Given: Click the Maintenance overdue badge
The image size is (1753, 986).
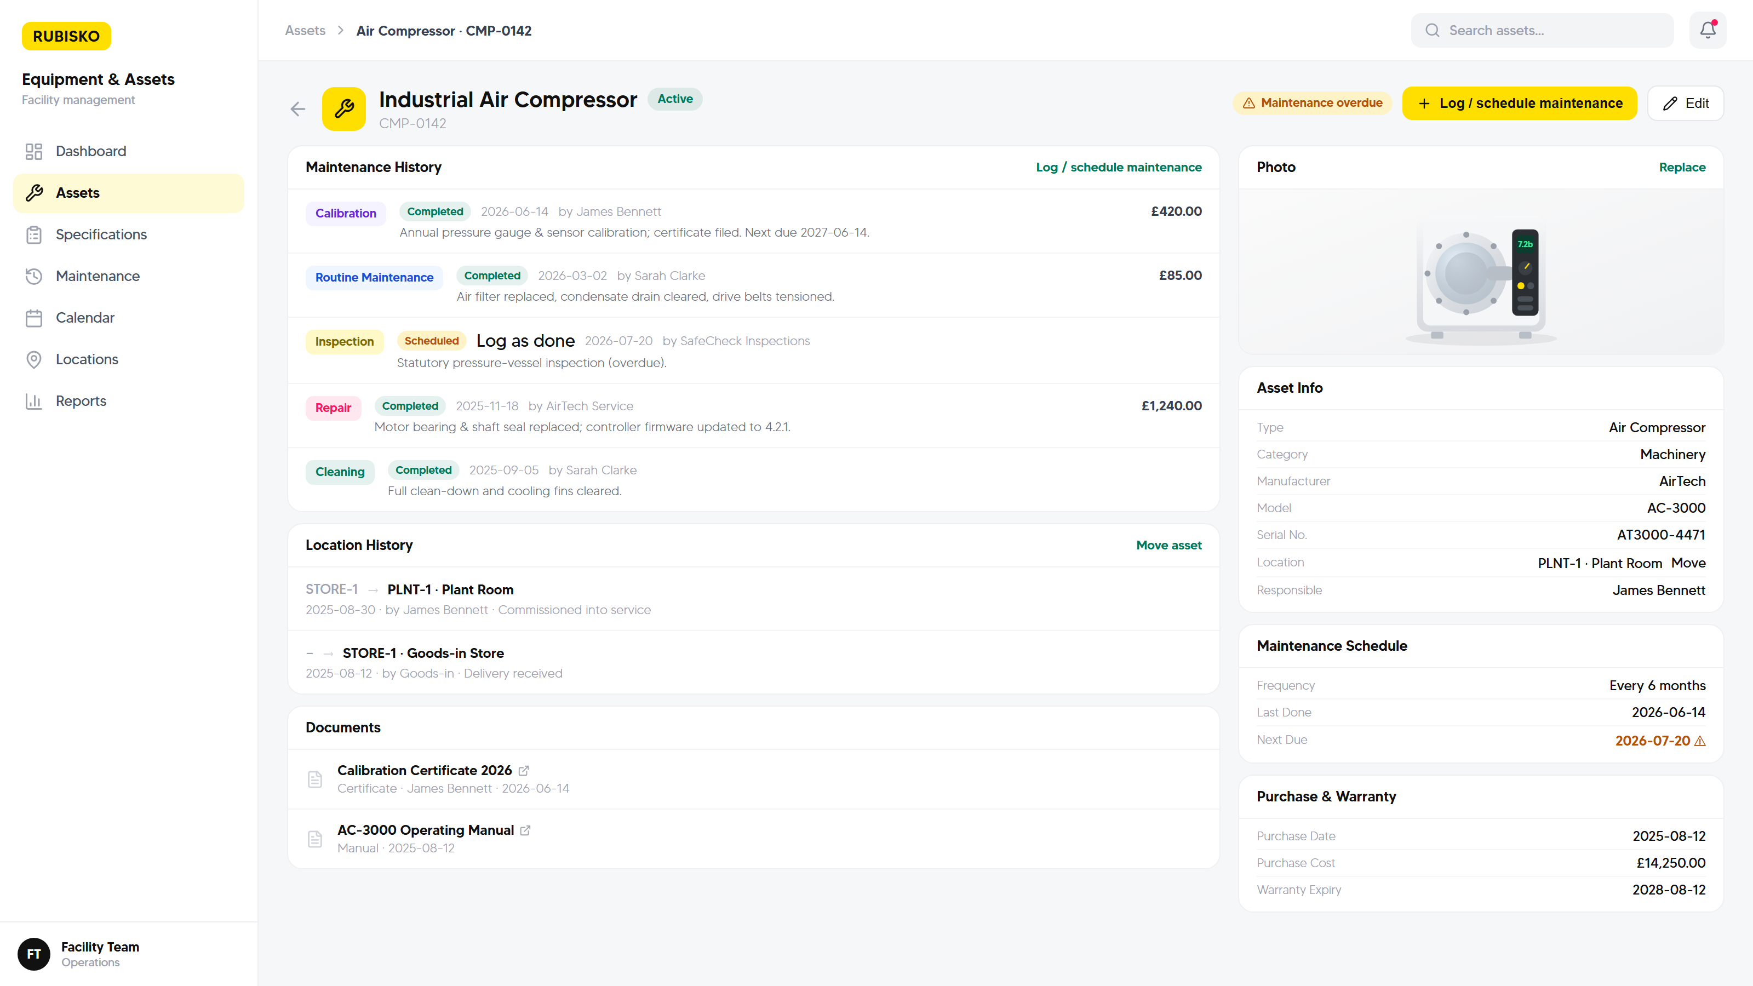Looking at the screenshot, I should tap(1312, 104).
